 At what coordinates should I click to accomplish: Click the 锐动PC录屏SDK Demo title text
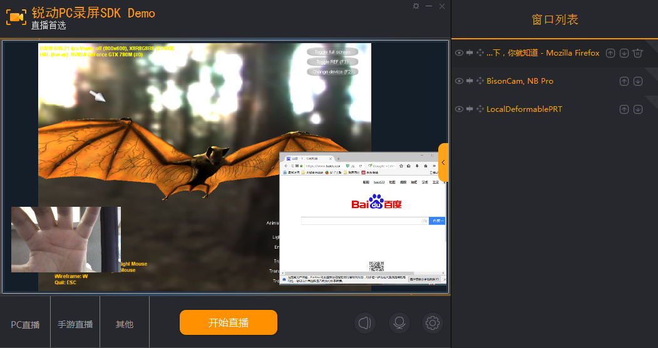[x=93, y=13]
